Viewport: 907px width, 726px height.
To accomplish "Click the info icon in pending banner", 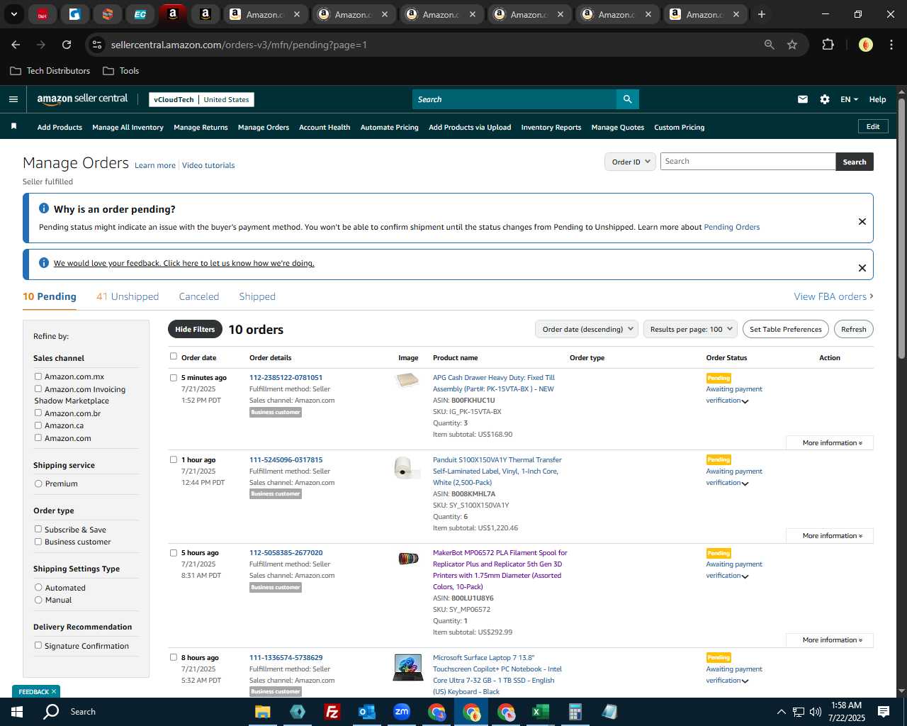I will click(44, 208).
